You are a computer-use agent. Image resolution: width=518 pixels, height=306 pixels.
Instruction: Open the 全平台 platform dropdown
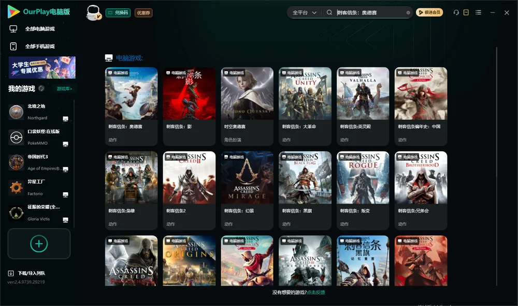pyautogui.click(x=304, y=12)
